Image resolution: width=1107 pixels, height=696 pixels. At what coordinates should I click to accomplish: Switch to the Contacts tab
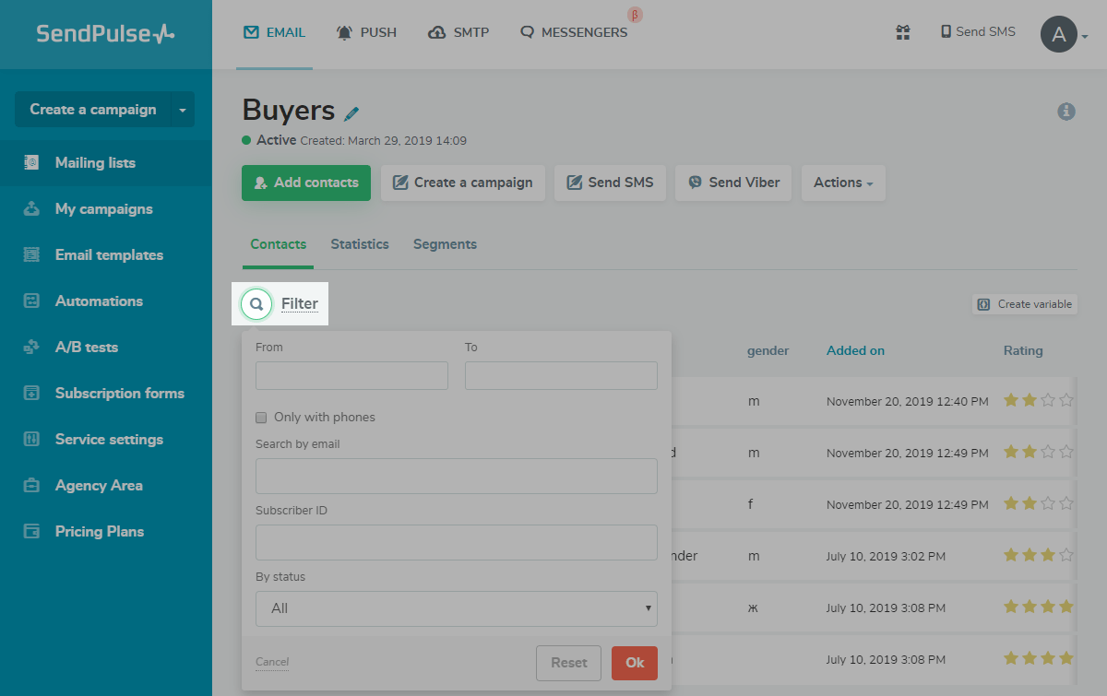point(279,244)
